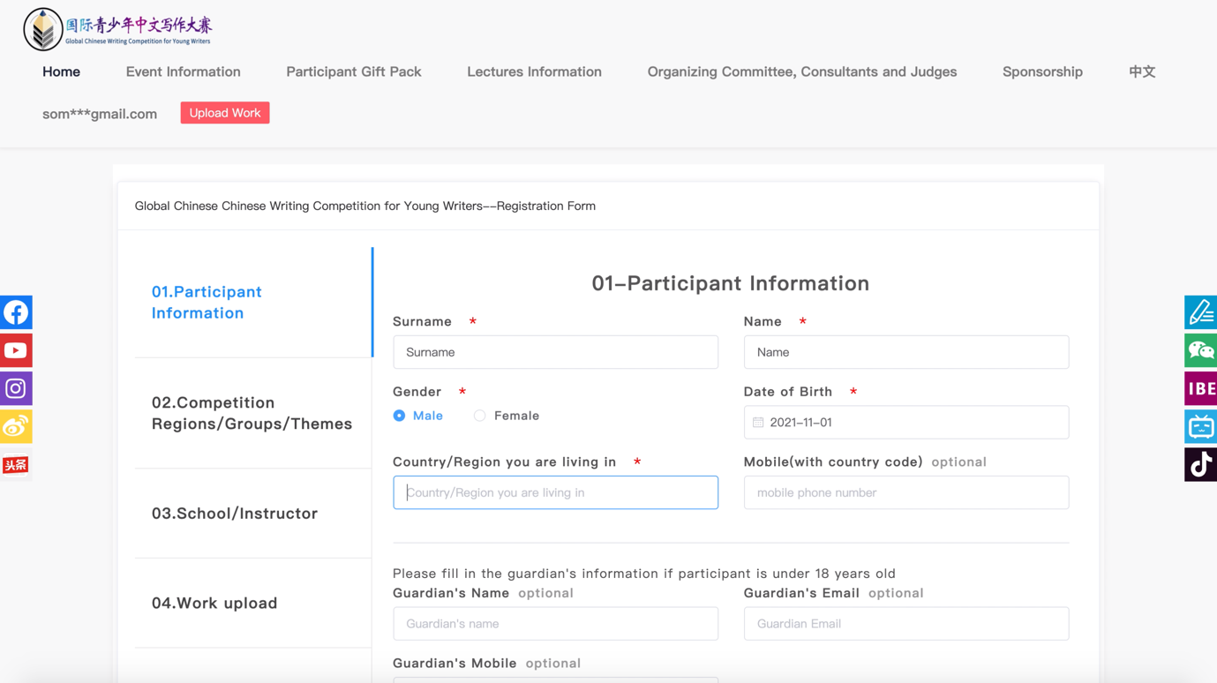Select the Male gender option
The width and height of the screenshot is (1217, 683).
(x=418, y=416)
